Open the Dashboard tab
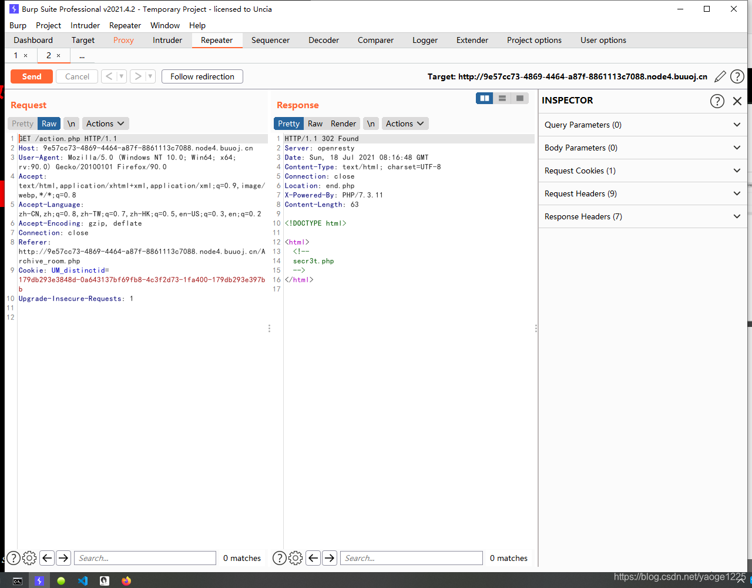This screenshot has width=752, height=588. coord(33,40)
